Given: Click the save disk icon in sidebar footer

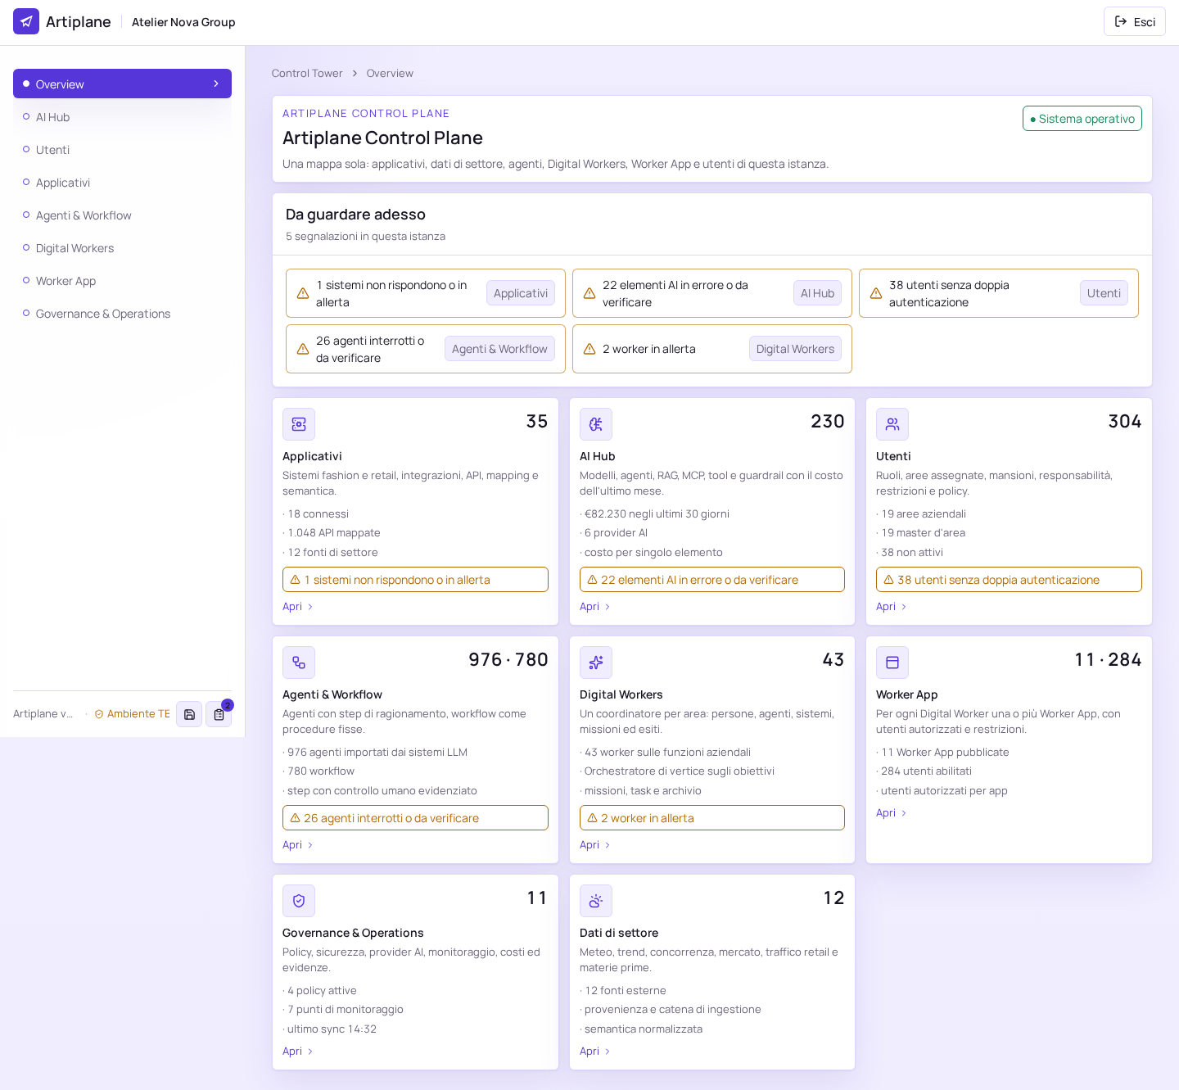Looking at the screenshot, I should pyautogui.click(x=189, y=714).
